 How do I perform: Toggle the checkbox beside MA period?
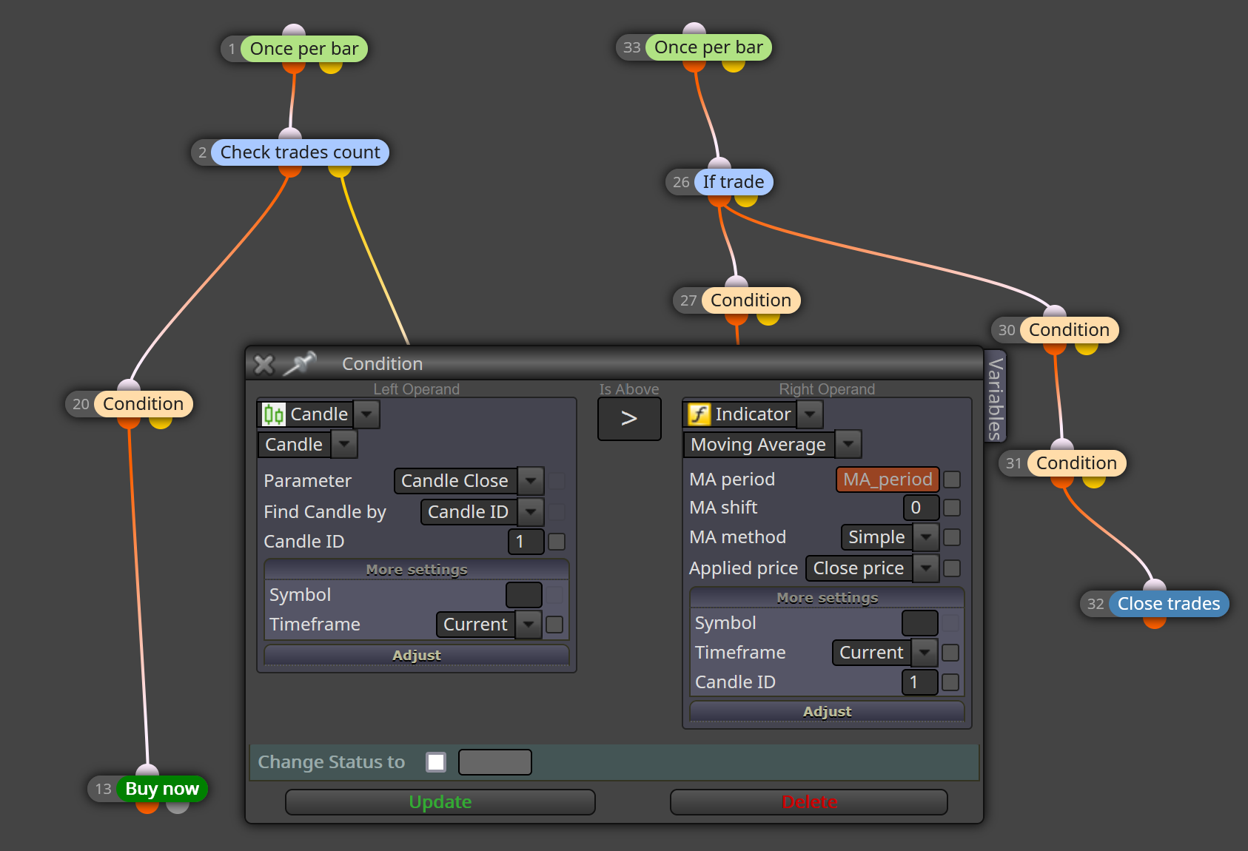point(953,480)
